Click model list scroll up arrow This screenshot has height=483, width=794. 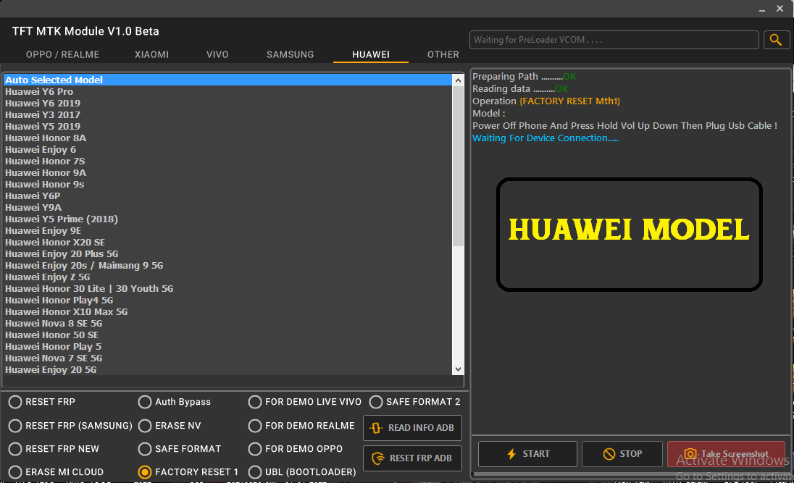[458, 80]
